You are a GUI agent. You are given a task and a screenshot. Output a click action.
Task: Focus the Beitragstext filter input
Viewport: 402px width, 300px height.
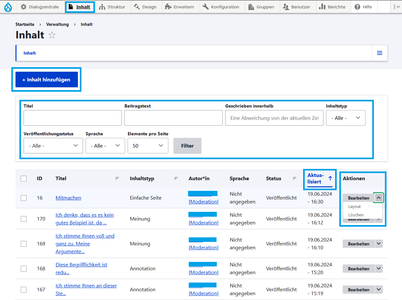[x=174, y=118]
